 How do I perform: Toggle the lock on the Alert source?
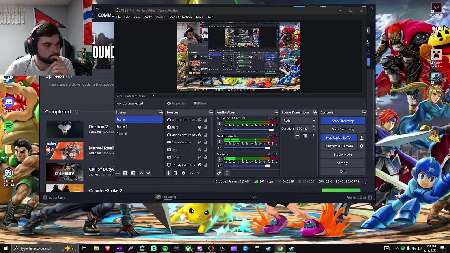point(206,127)
